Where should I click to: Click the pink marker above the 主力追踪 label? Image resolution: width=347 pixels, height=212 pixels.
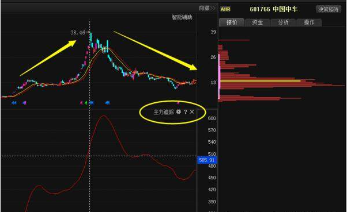coord(178,103)
